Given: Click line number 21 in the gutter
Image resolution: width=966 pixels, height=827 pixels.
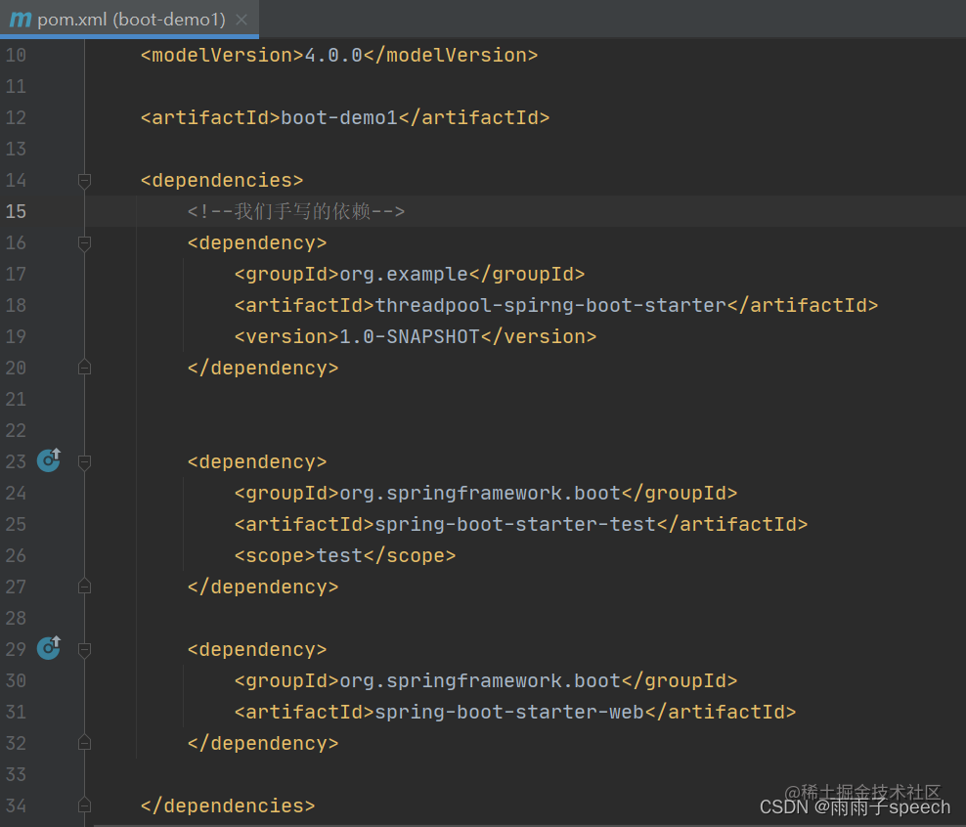Looking at the screenshot, I should point(16,400).
